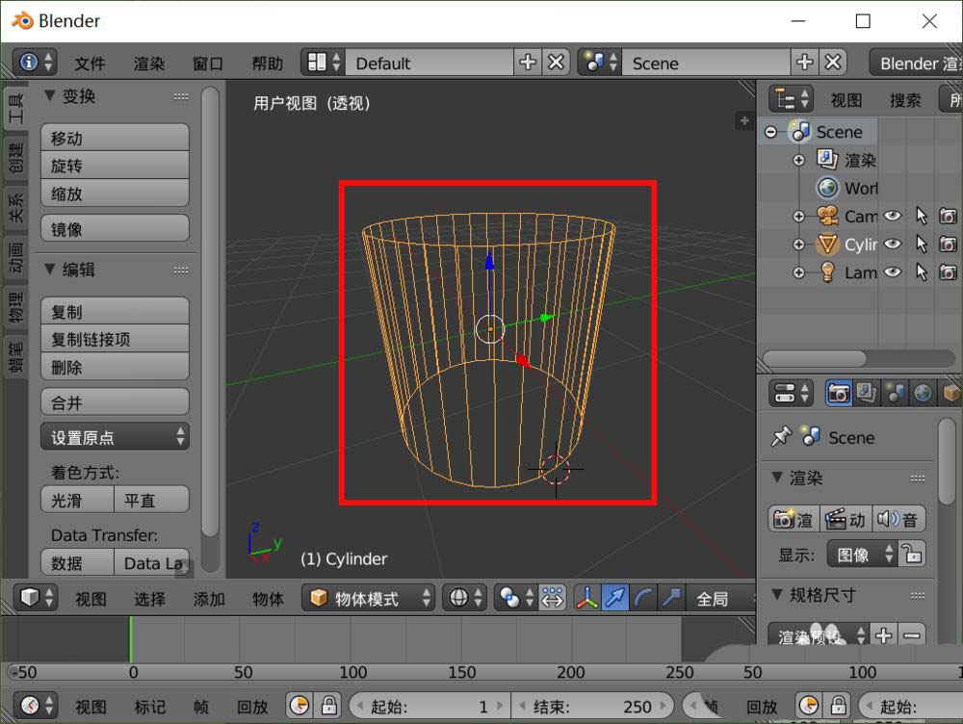Click the Camera icon next to Cam in outliner
This screenshot has width=963, height=724.
click(x=826, y=216)
